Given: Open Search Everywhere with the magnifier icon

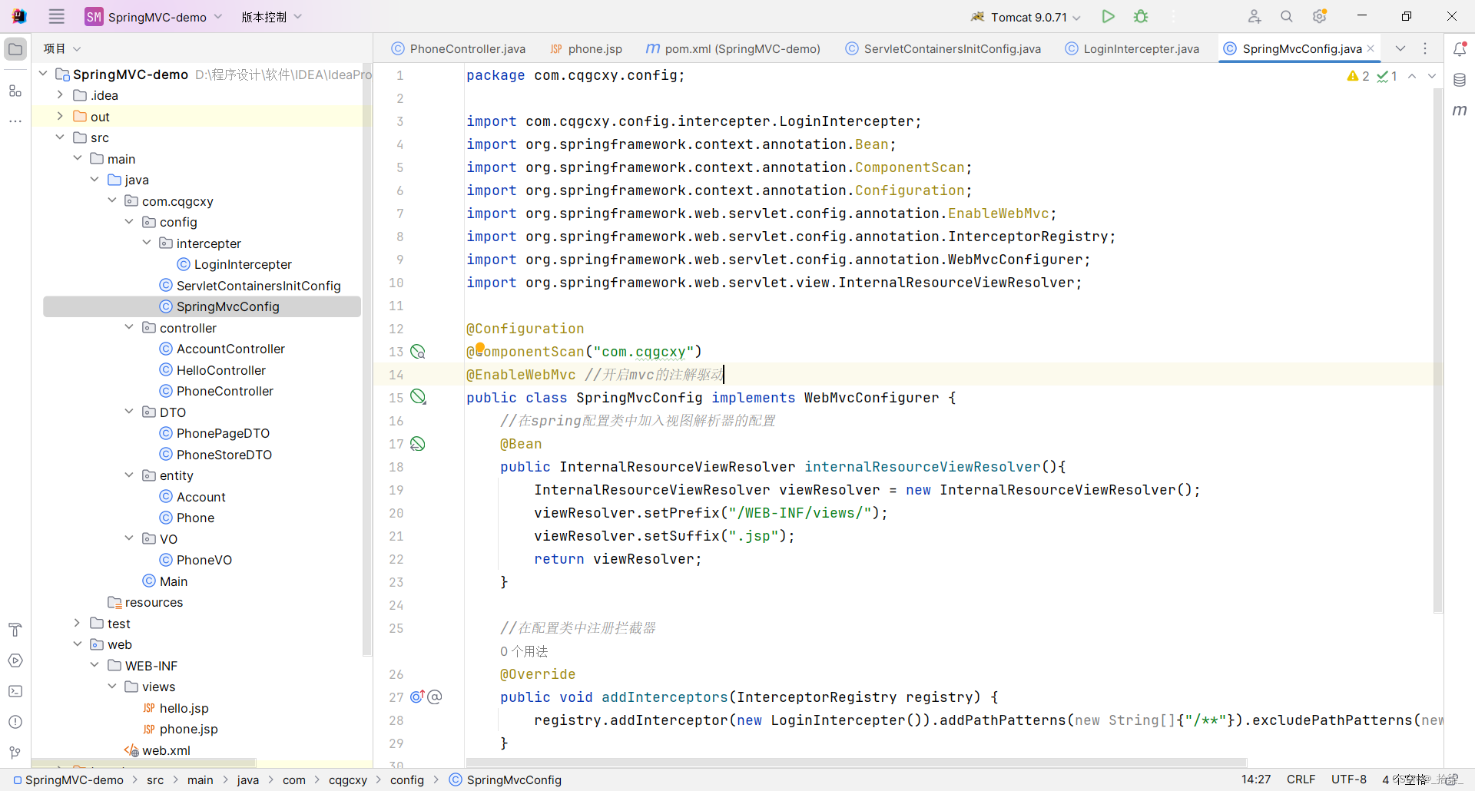Looking at the screenshot, I should [1286, 15].
